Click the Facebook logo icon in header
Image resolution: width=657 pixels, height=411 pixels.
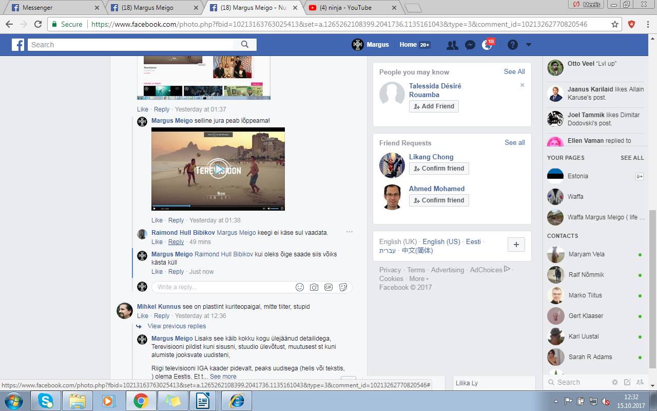click(x=18, y=45)
